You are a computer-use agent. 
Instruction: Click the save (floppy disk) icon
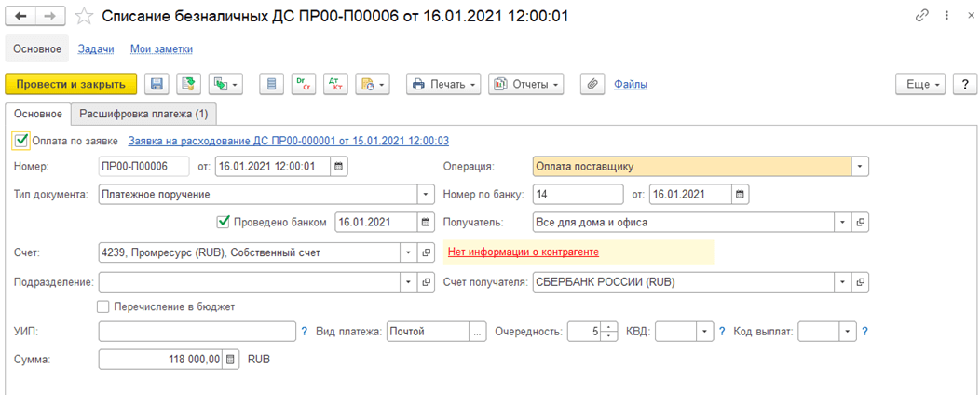click(157, 85)
